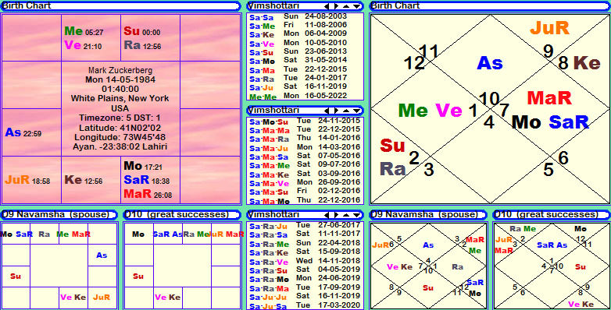This screenshot has width=611, height=310.
Task: Click up arrow in top Vimshottari header
Action: (x=346, y=6)
